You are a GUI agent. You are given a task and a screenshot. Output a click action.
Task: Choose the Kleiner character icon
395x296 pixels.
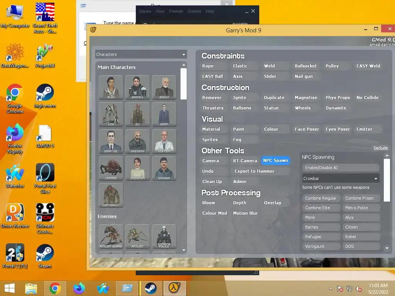pos(164,141)
